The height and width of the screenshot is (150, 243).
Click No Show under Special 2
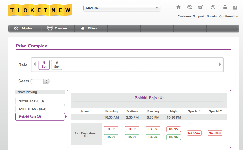(215, 133)
